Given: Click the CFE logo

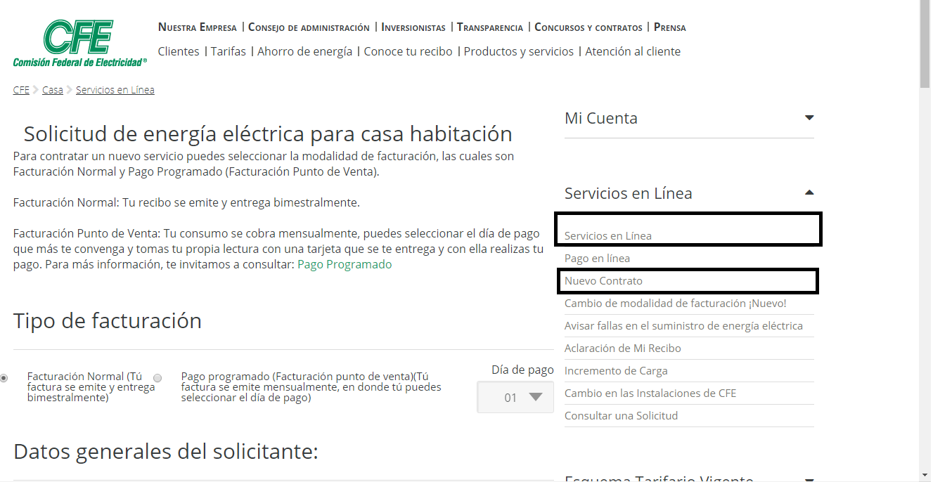Looking at the screenshot, I should pyautogui.click(x=79, y=43).
